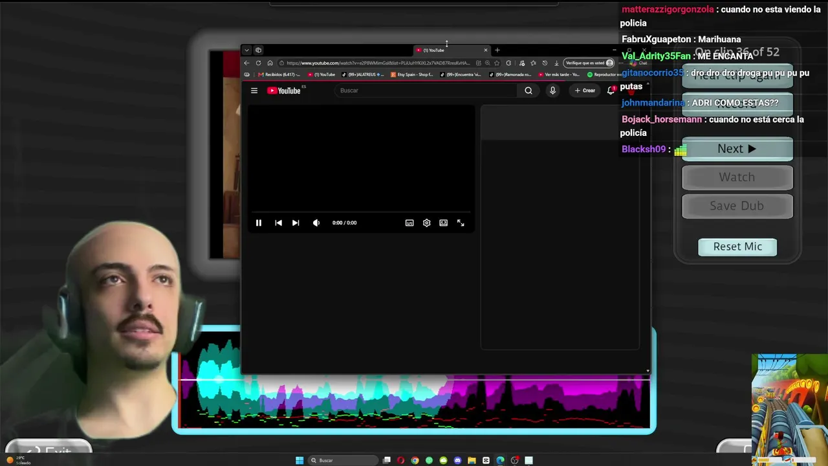
Task: Toggle theater mode in the YouTube player
Action: (443, 223)
